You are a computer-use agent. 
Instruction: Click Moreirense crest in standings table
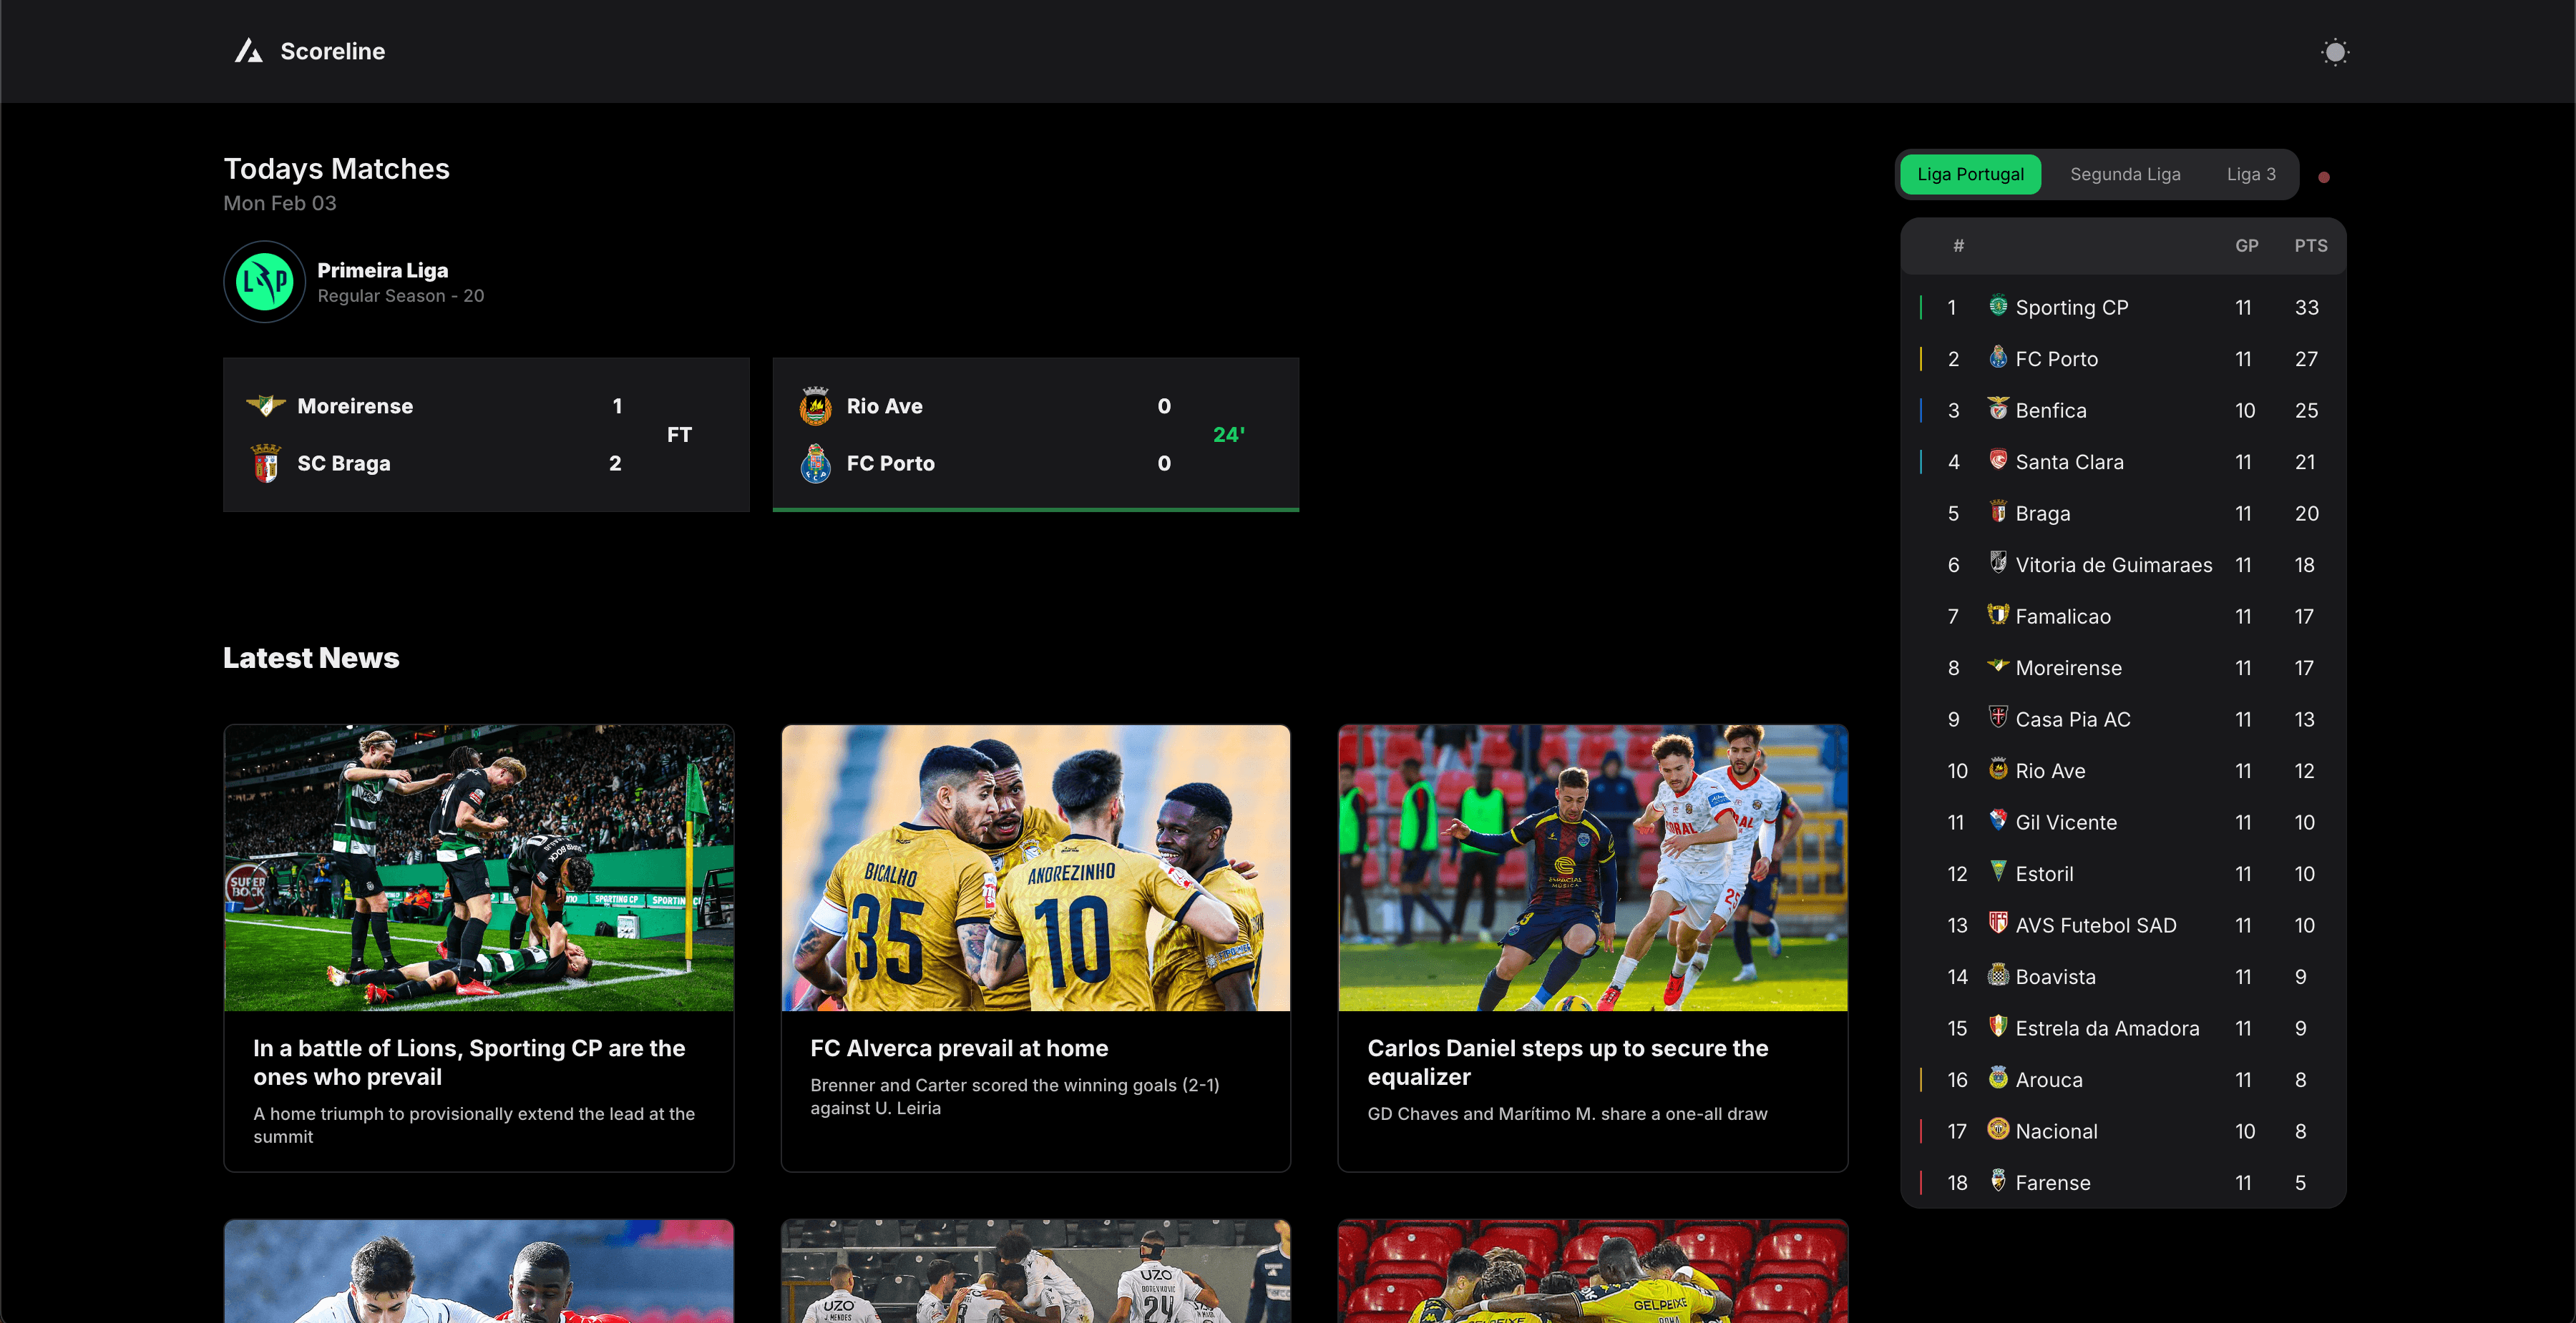tap(1998, 666)
